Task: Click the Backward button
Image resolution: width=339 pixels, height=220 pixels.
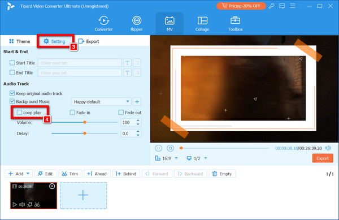Action: [x=190, y=174]
